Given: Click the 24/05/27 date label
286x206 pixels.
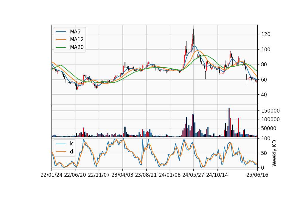Looking at the screenshot, I should pyautogui.click(x=193, y=175).
